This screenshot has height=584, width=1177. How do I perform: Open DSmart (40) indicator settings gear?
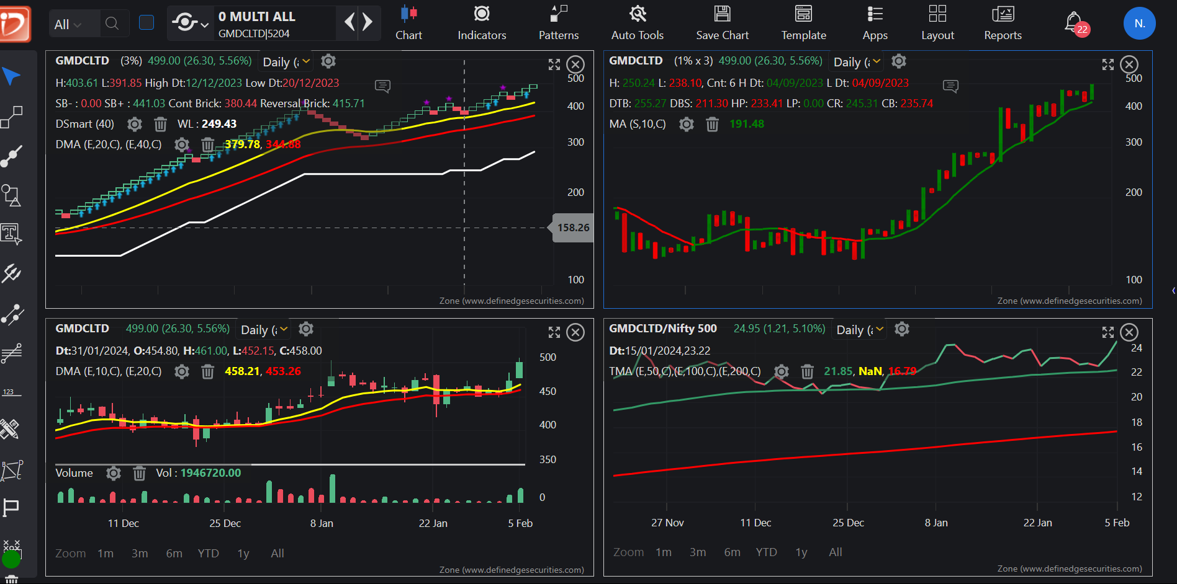click(135, 125)
